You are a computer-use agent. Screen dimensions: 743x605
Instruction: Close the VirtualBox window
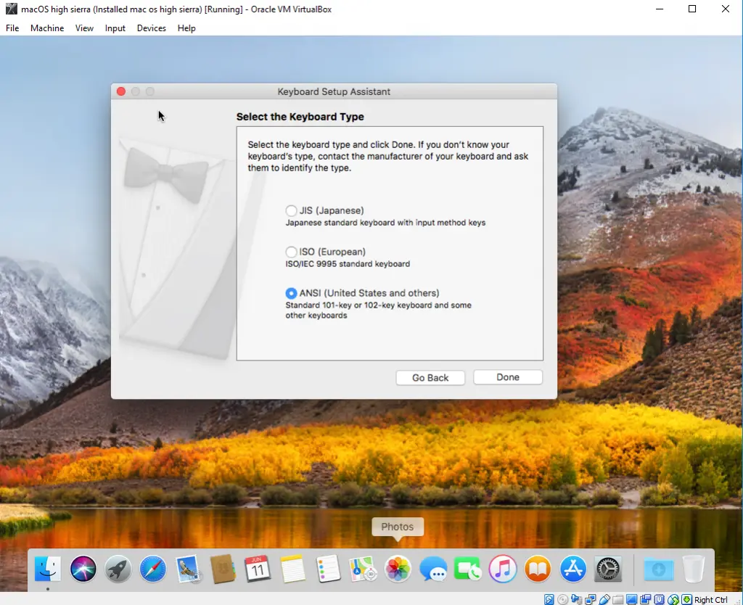726,9
